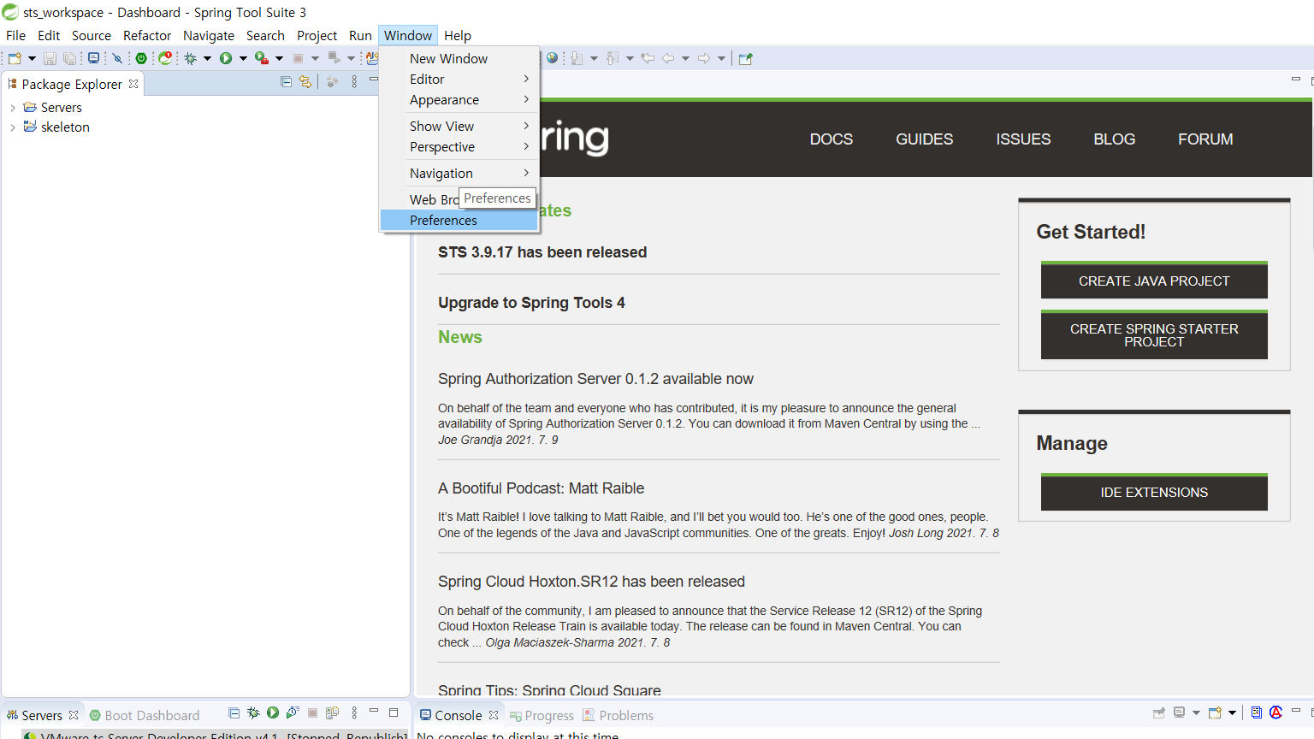The height and width of the screenshot is (739, 1314).
Task: Click the Spring leaf icon with red badge
Action: click(165, 58)
